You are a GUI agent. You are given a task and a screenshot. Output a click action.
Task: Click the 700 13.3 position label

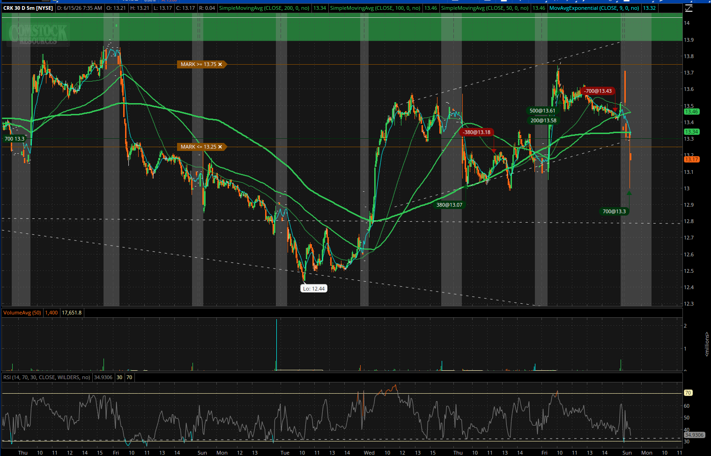coord(14,139)
